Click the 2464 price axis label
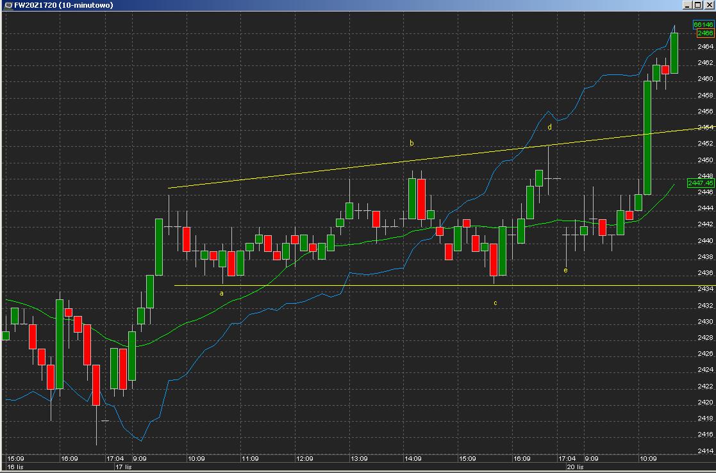Viewport: 716px width, 473px height. pos(706,47)
